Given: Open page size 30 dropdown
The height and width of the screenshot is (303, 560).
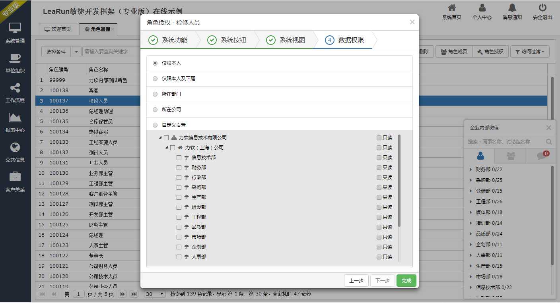Looking at the screenshot, I should click(155, 294).
